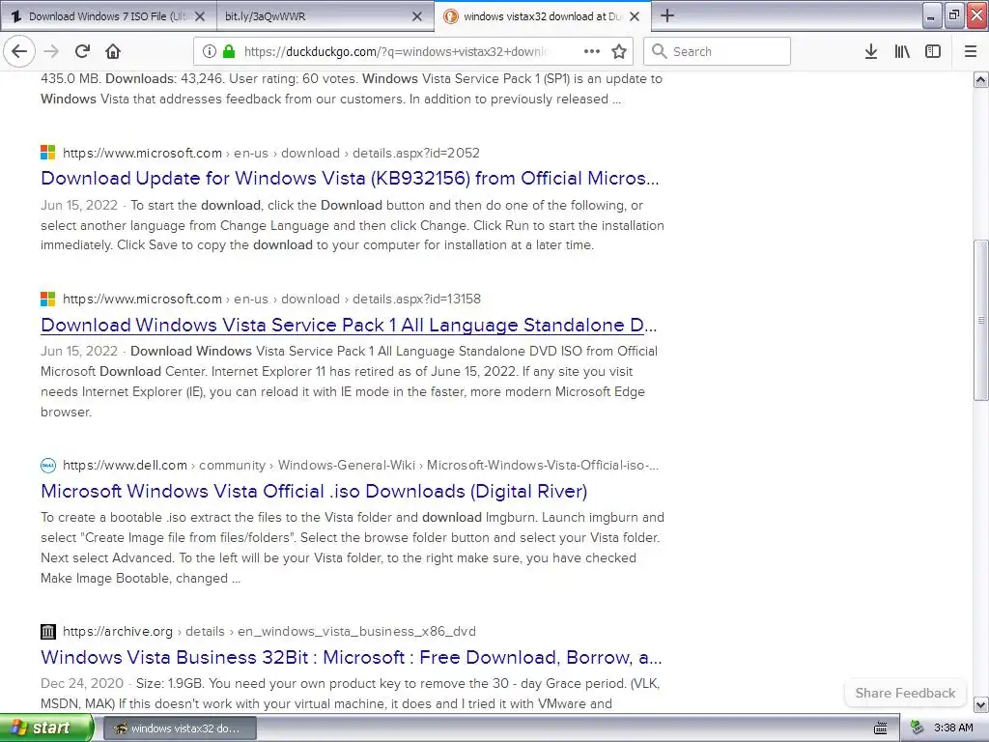
Task: Click the "Dec 24, 2020" result date
Action: pos(82,684)
